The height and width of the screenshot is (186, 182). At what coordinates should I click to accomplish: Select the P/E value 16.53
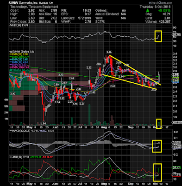(87, 11)
